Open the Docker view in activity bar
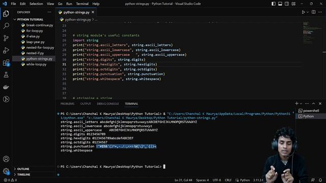Screen dimensions: 326x183 (6, 87)
